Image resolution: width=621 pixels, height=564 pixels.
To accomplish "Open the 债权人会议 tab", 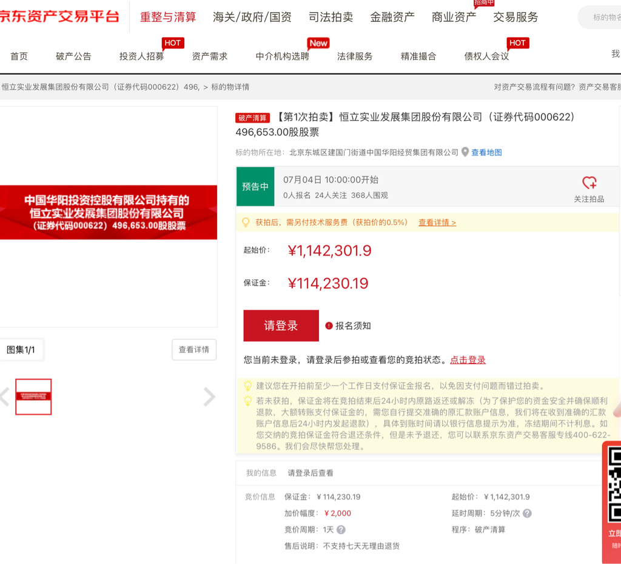I will point(487,56).
